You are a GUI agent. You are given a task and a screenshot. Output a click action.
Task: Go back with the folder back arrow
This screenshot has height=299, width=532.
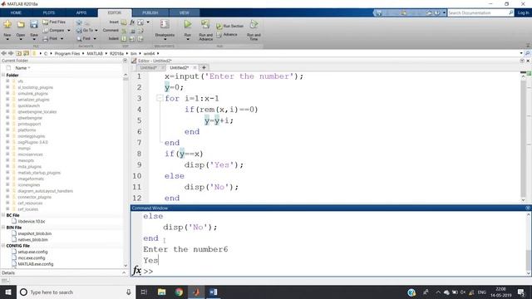(x=3, y=53)
